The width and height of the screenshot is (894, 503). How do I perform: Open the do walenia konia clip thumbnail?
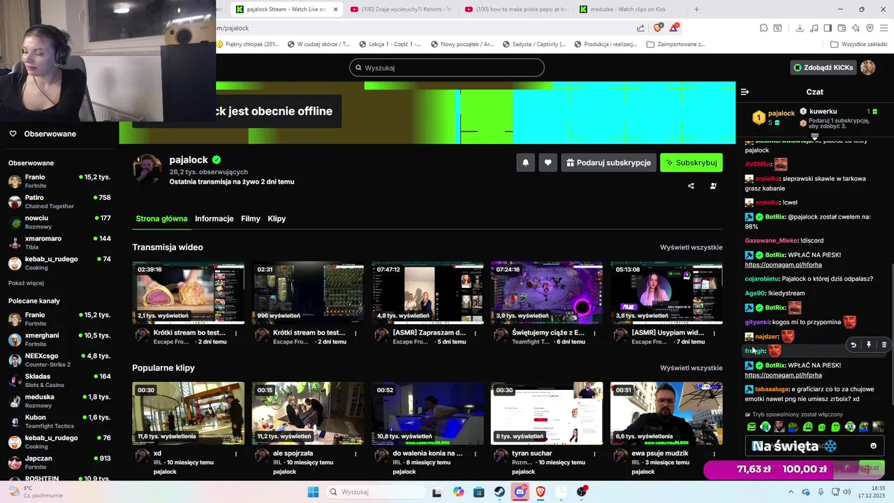pyautogui.click(x=427, y=413)
